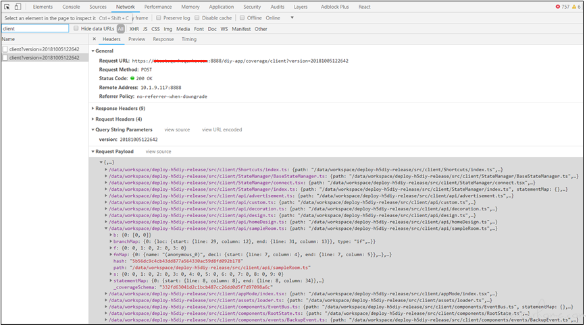Select the Headers tab
This screenshot has width=587, height=327.
click(111, 39)
